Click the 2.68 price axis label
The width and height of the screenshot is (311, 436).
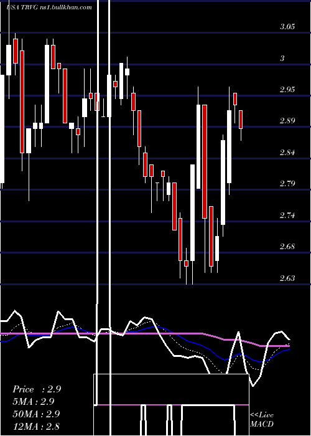tap(287, 247)
